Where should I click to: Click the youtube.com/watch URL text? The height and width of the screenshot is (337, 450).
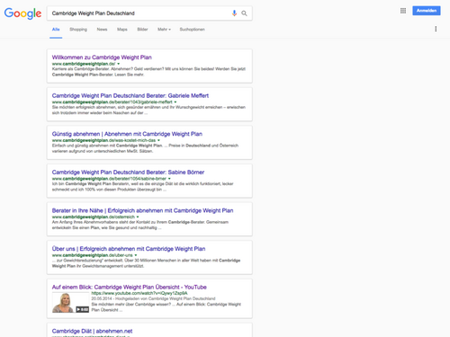pyautogui.click(x=139, y=293)
